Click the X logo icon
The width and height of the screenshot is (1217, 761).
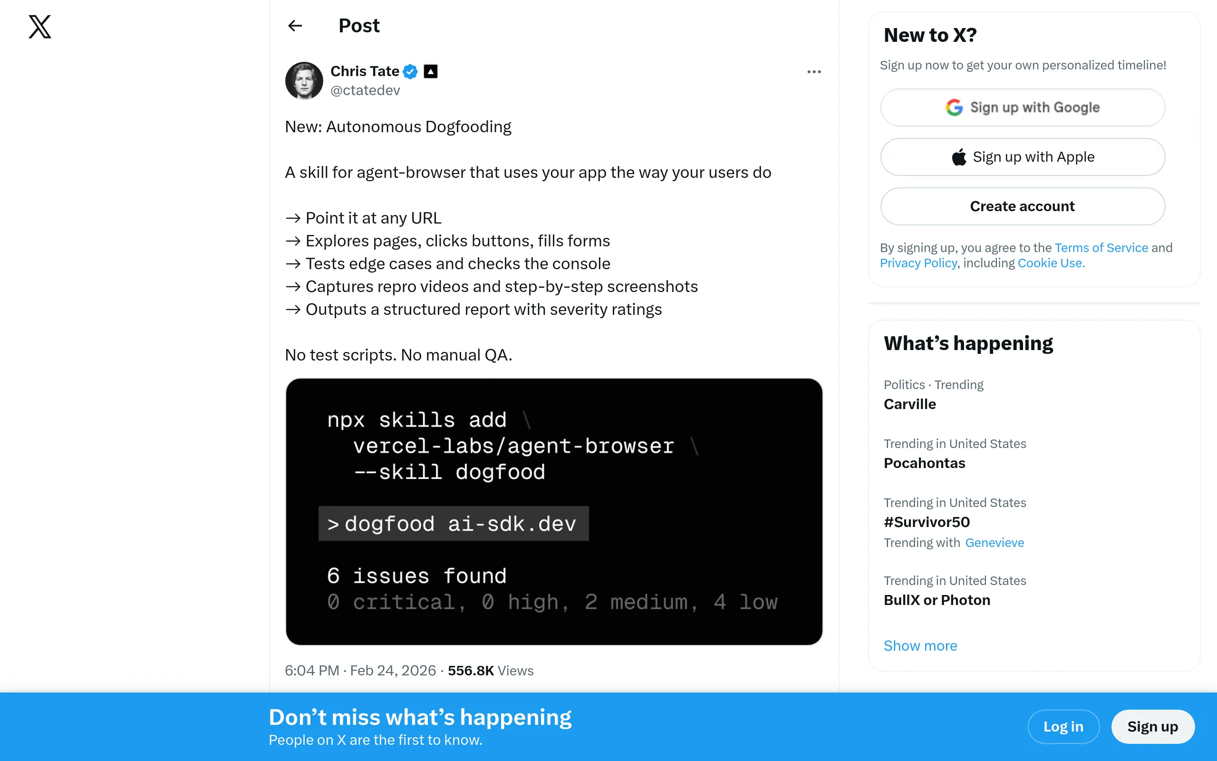(x=40, y=27)
